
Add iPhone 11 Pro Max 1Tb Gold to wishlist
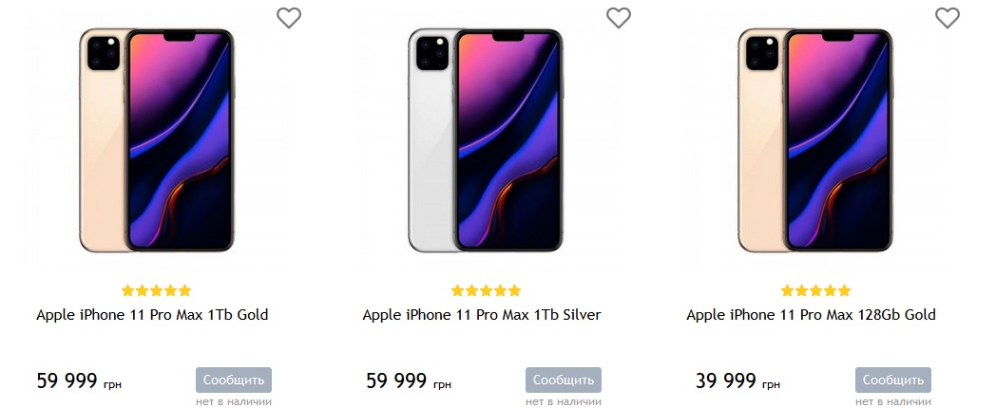click(x=289, y=18)
